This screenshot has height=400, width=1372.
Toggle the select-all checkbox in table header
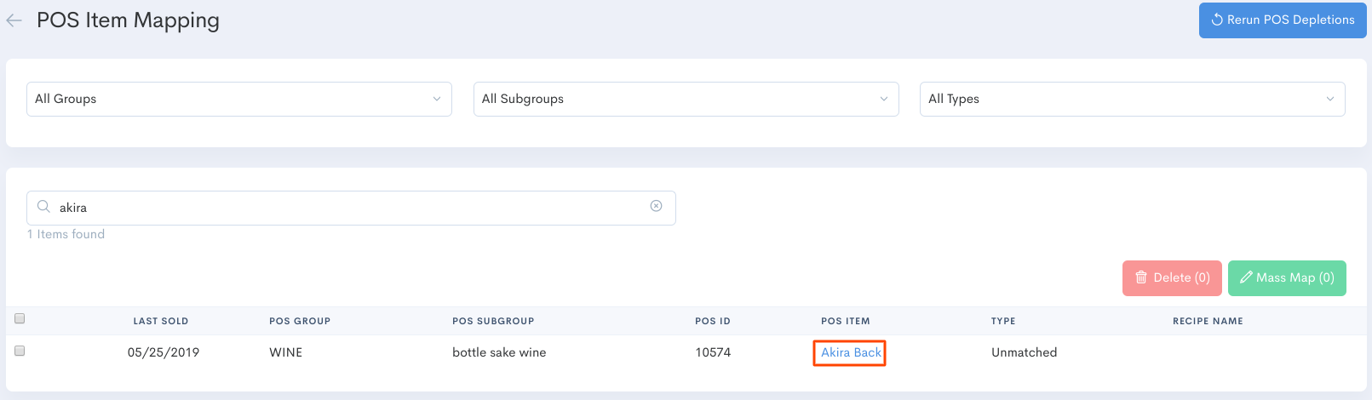(20, 318)
